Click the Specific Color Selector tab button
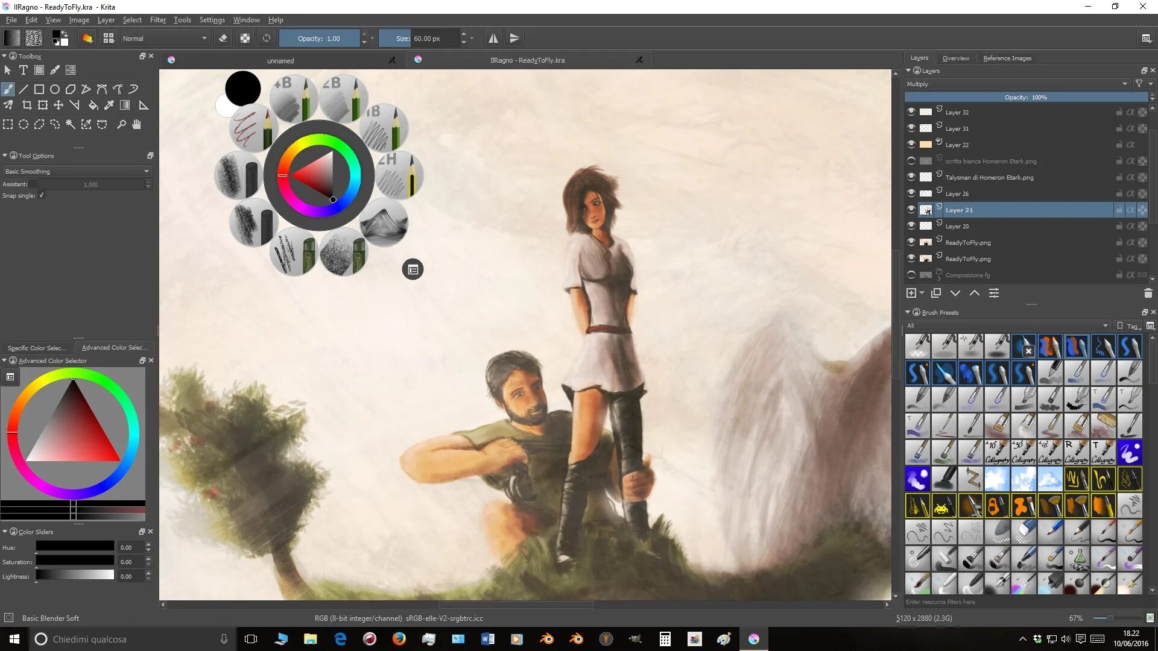 [36, 348]
